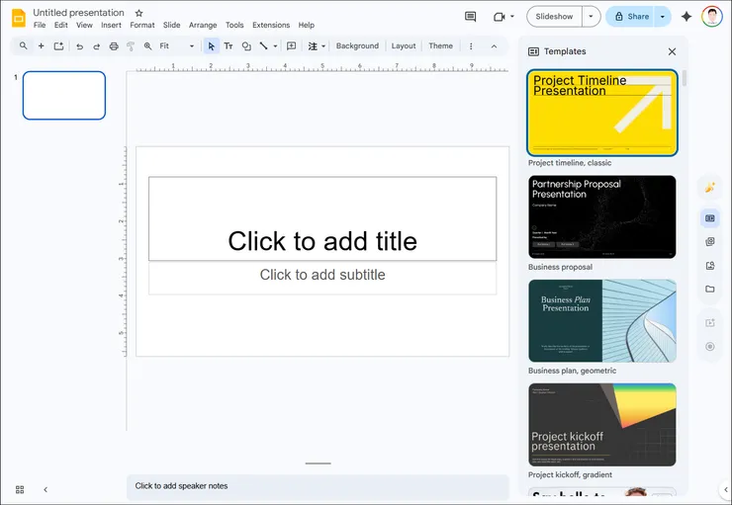Open the File menu
This screenshot has height=505, width=732.
(40, 25)
